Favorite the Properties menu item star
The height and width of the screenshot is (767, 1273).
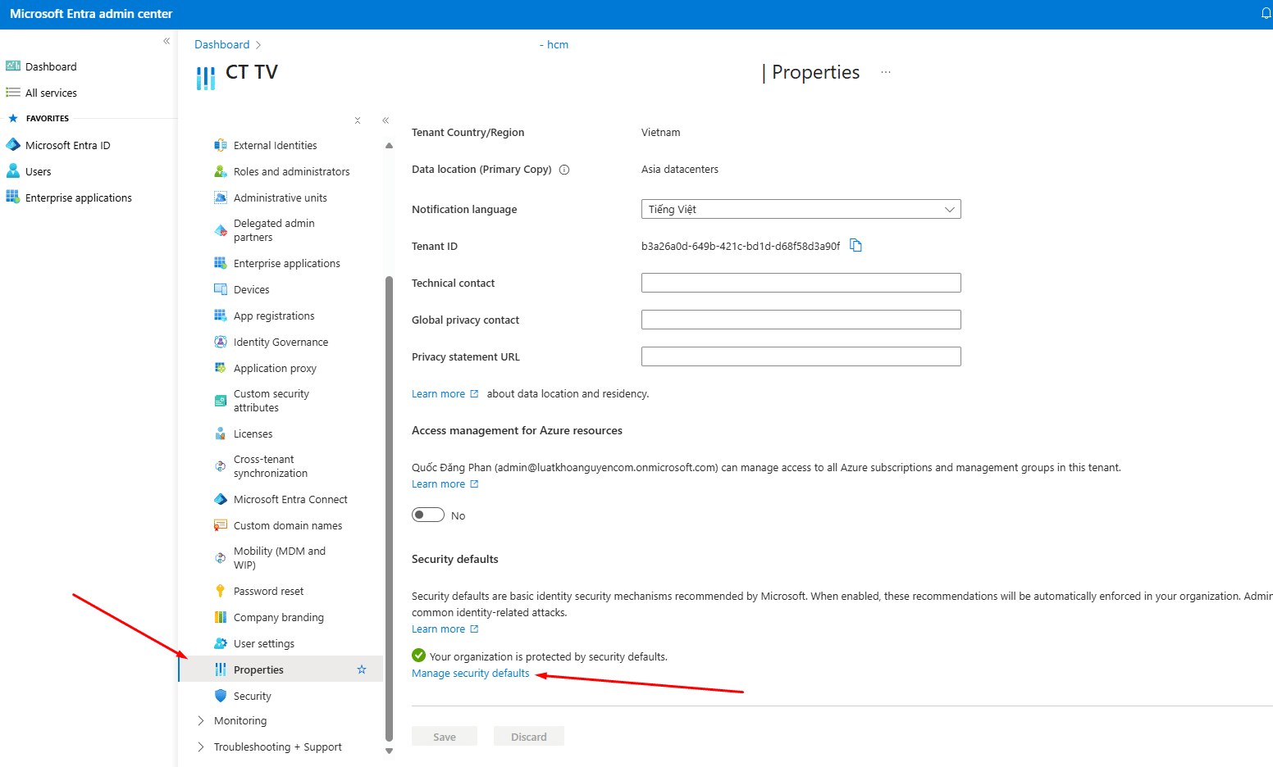(362, 669)
